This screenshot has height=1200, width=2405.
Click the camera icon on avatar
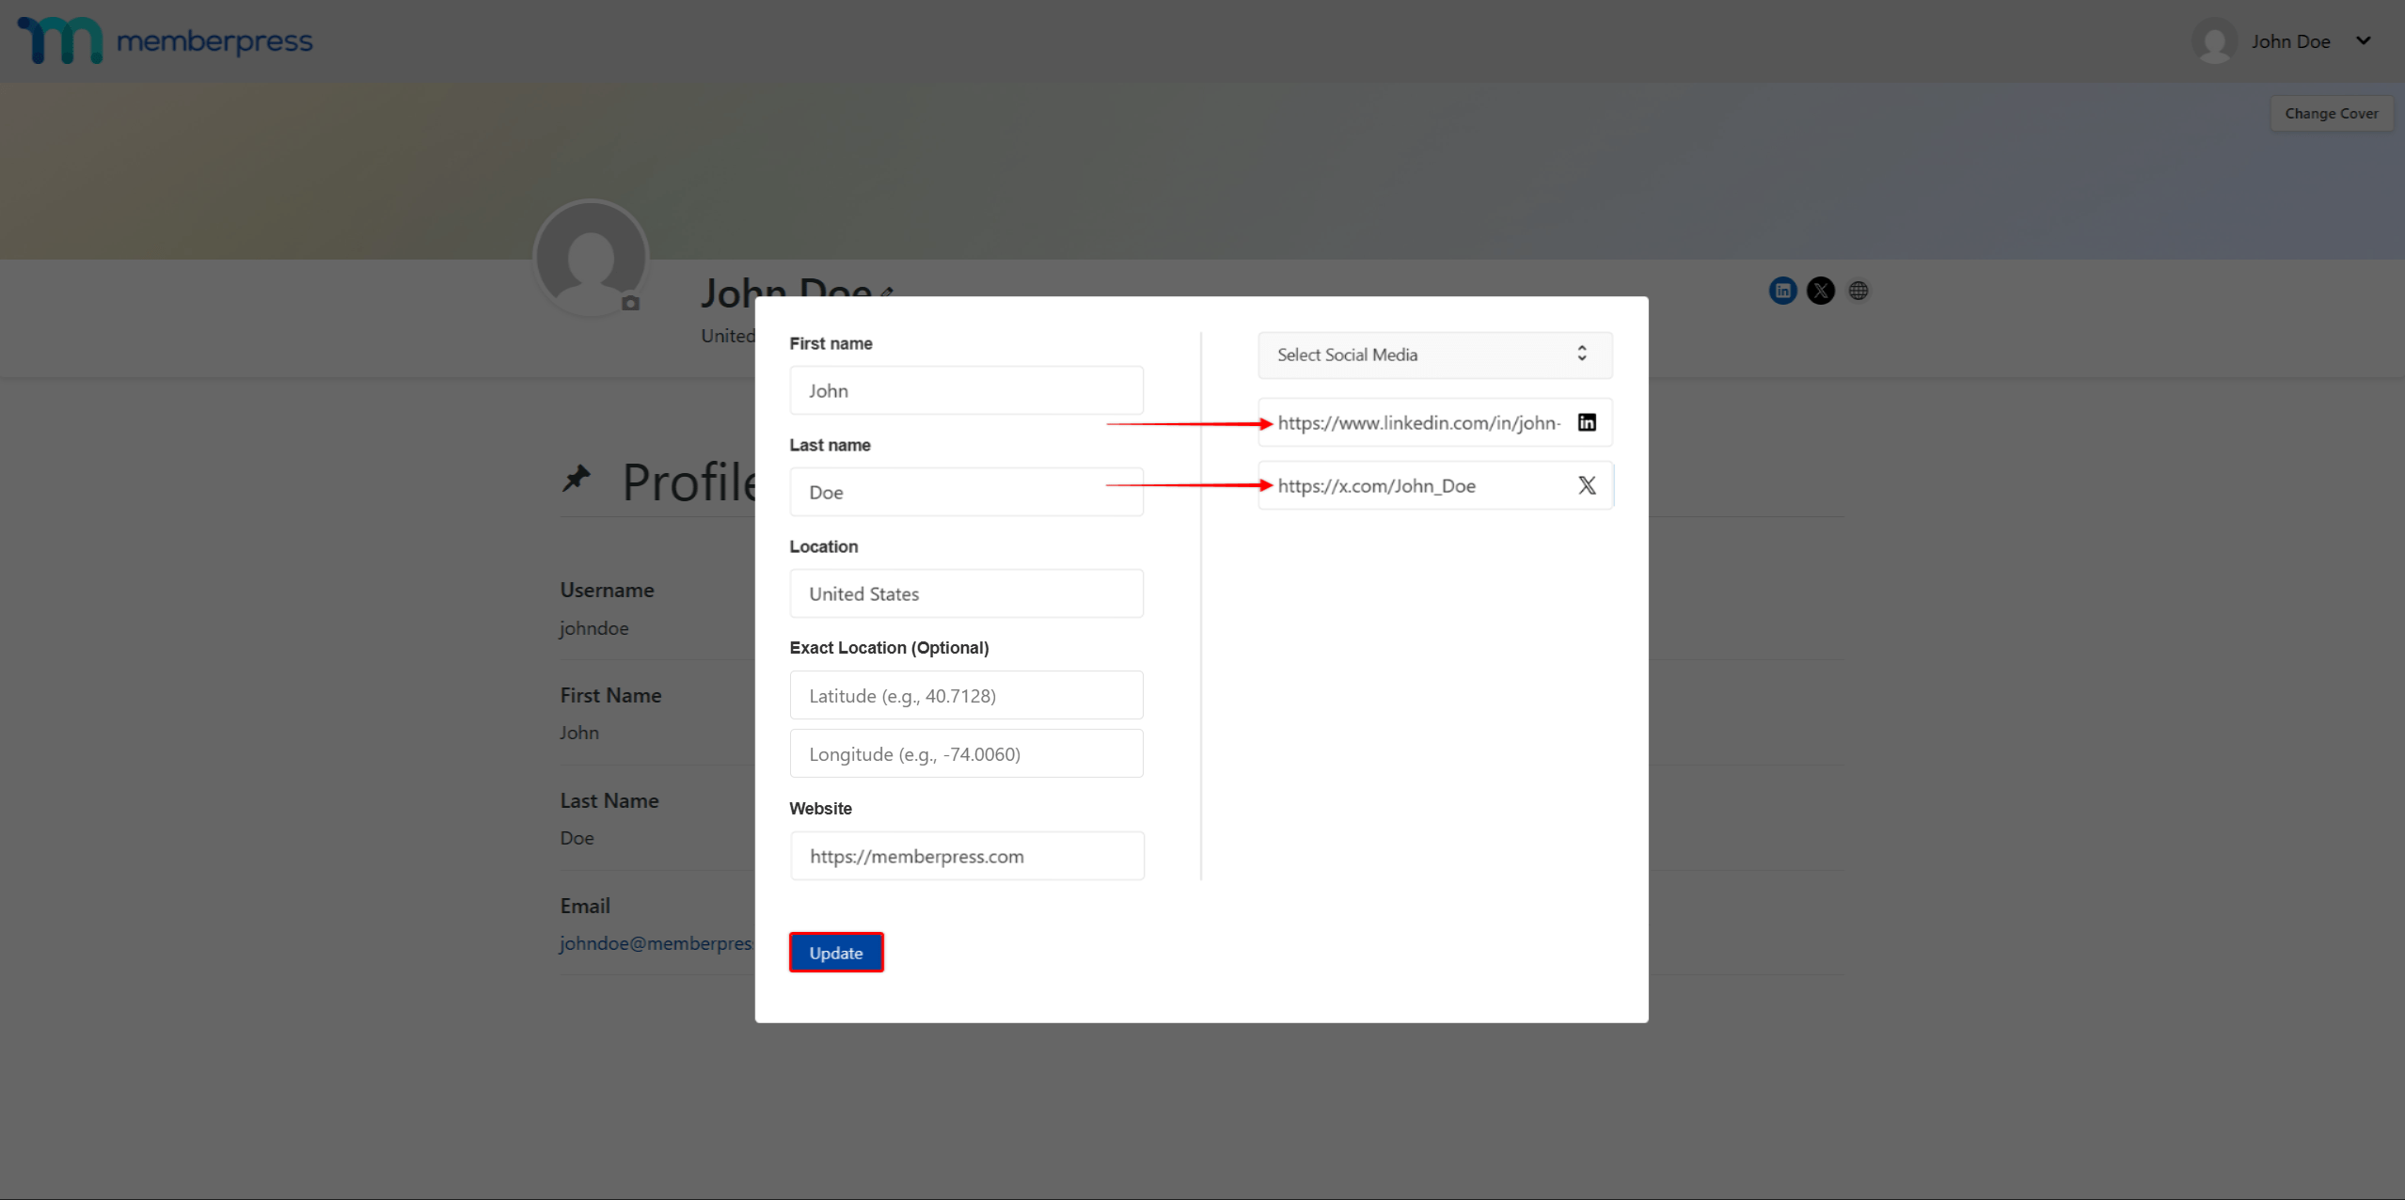630,303
